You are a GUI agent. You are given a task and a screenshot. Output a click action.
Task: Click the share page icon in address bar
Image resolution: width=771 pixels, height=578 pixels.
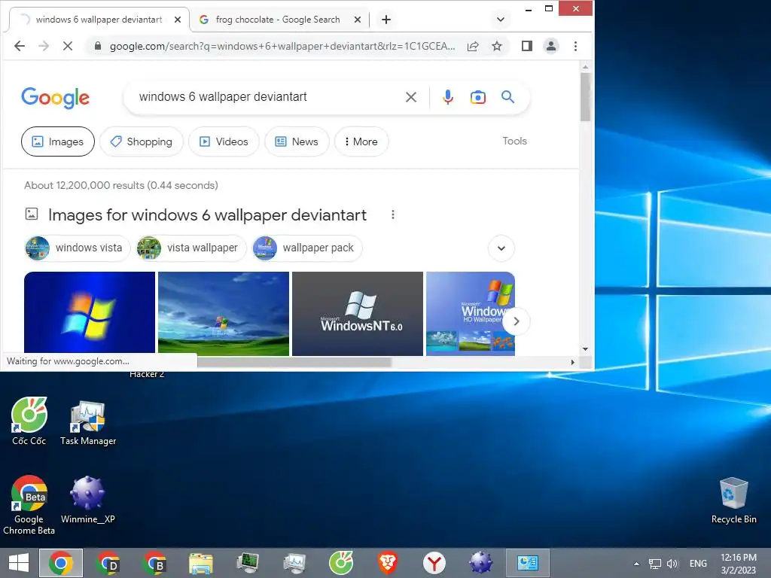473,46
